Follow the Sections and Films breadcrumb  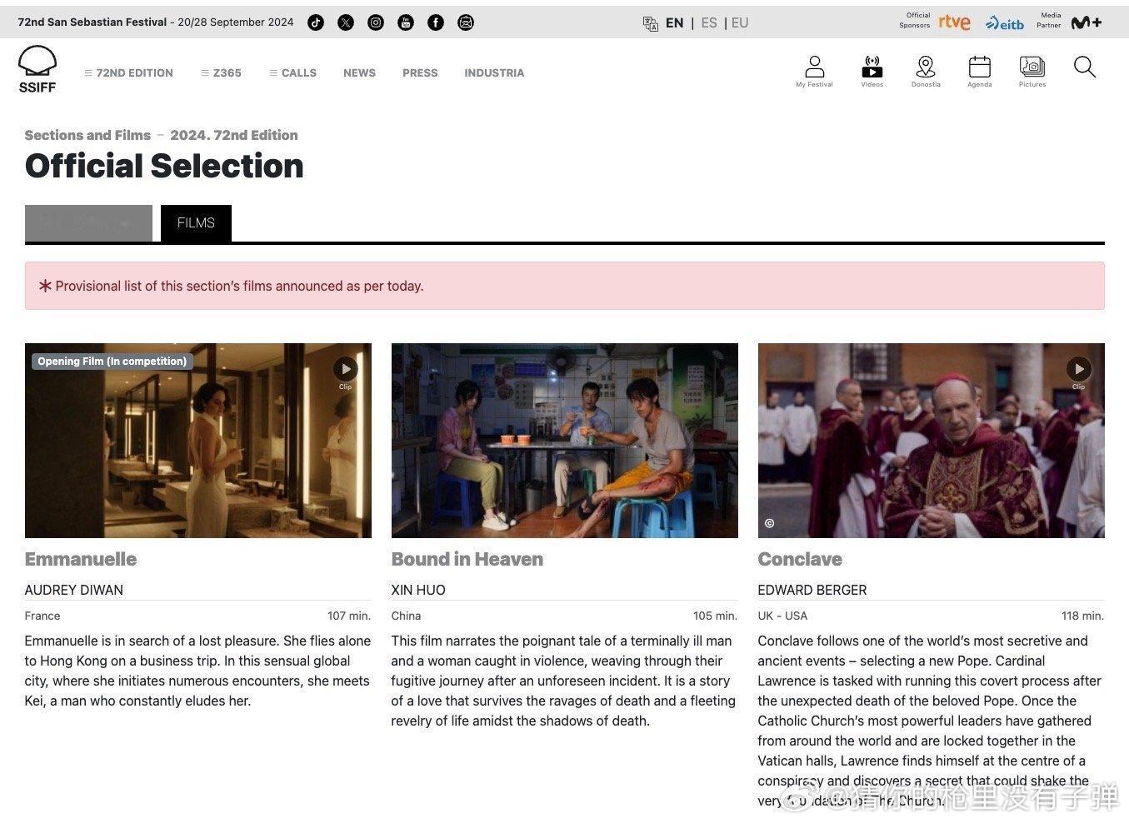87,135
